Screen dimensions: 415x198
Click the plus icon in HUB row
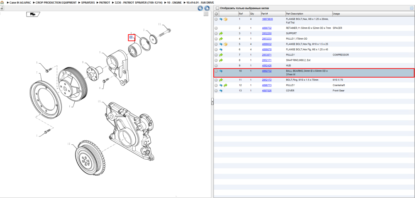click(216, 65)
